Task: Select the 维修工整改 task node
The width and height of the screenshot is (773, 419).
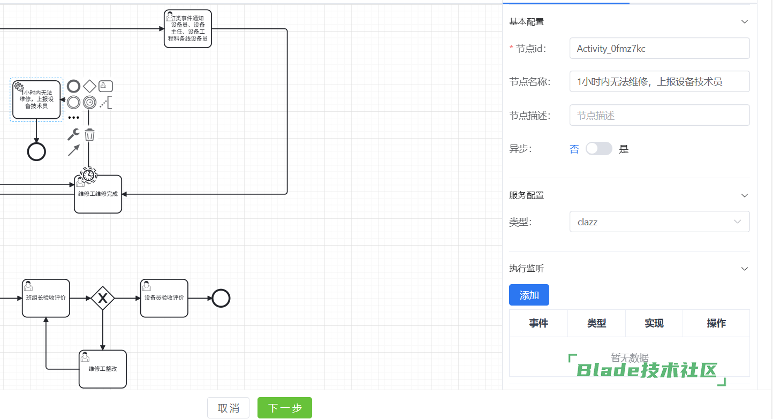Action: click(x=102, y=369)
